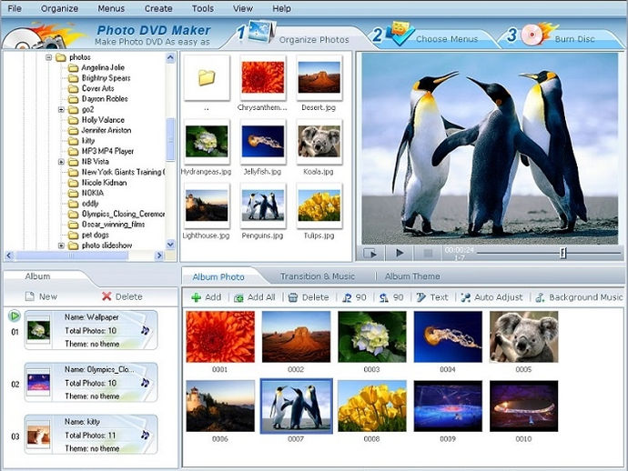The height and width of the screenshot is (471, 628).
Task: Click folder tree scroll up arrow
Action: pyautogui.click(x=170, y=57)
